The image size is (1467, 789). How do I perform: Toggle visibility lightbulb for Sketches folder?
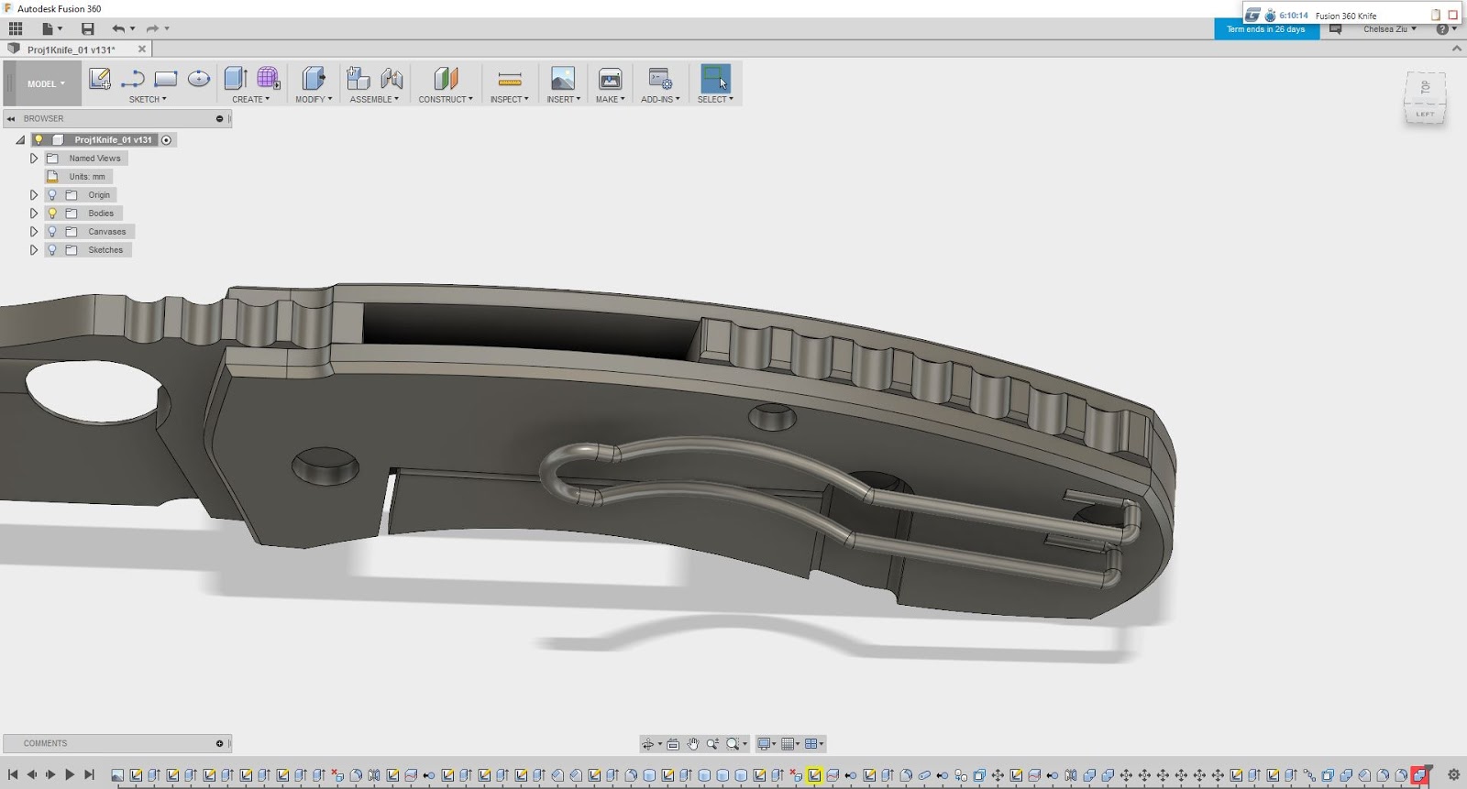(x=52, y=250)
